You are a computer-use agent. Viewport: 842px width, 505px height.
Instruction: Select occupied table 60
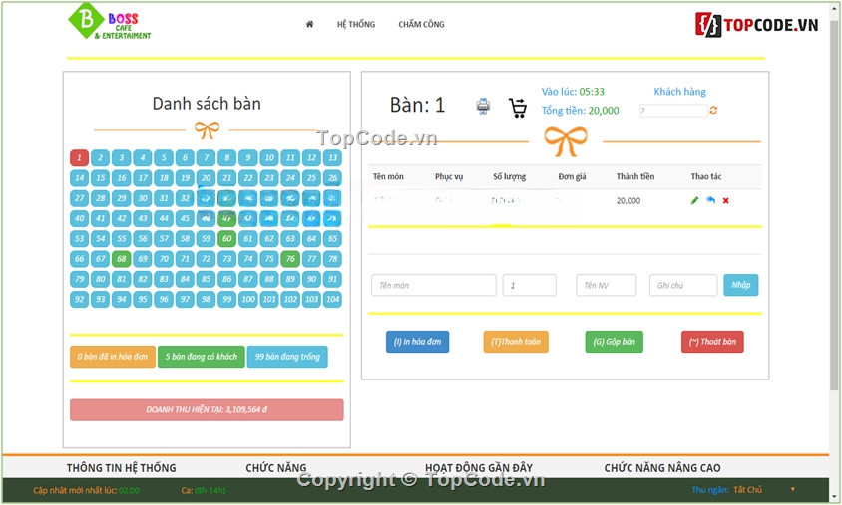pyautogui.click(x=227, y=239)
